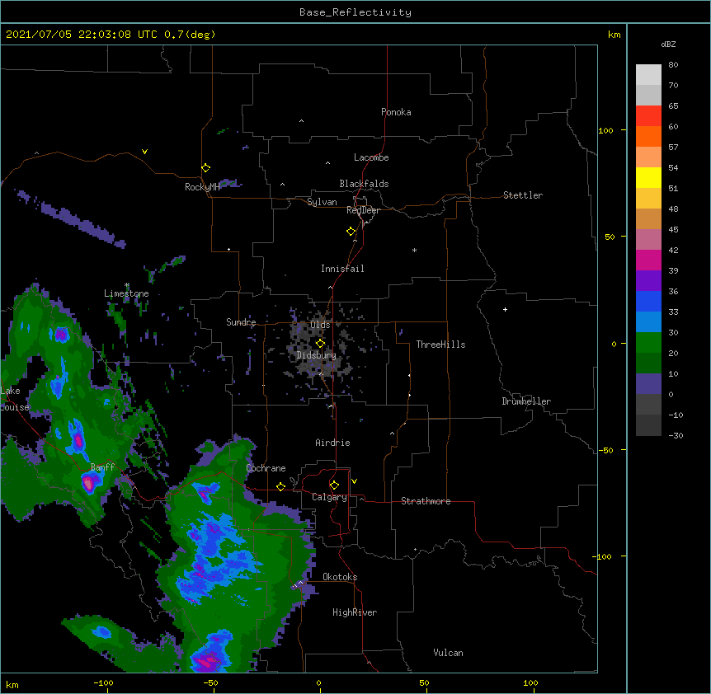Click the Base_Reflectivity title

click(355, 12)
